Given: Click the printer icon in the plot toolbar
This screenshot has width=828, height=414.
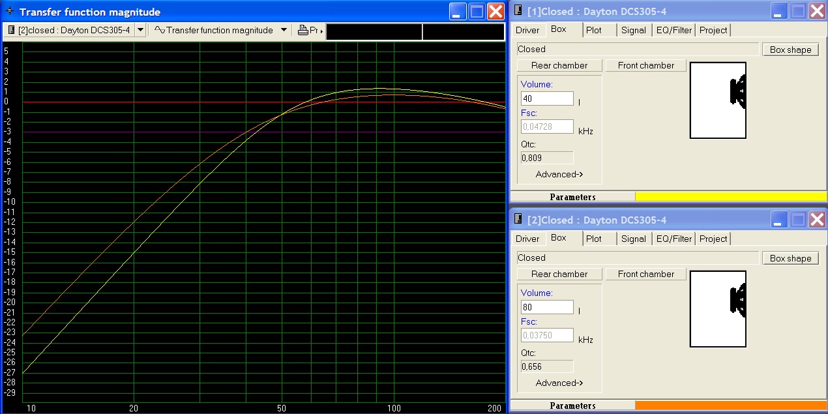Looking at the screenshot, I should (303, 30).
